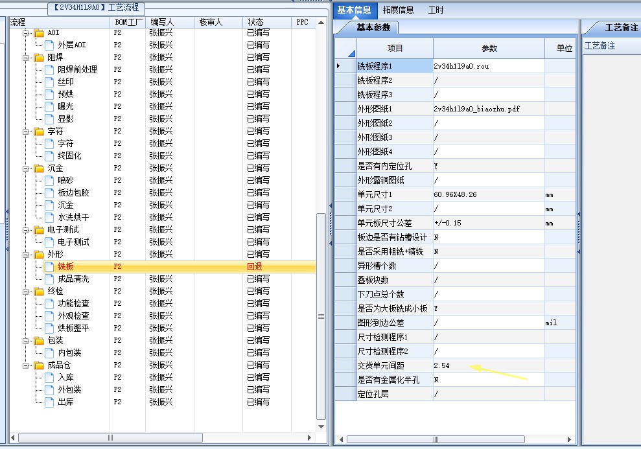Screen dimensions: 641x449
Task: Edit the 铣板程序1 parameter field
Action: [x=489, y=66]
